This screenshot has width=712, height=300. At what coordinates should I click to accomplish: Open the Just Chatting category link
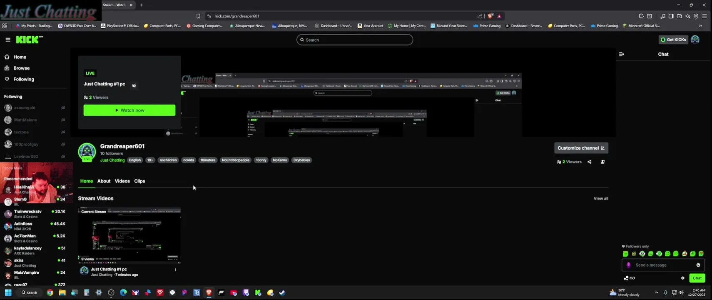(112, 160)
